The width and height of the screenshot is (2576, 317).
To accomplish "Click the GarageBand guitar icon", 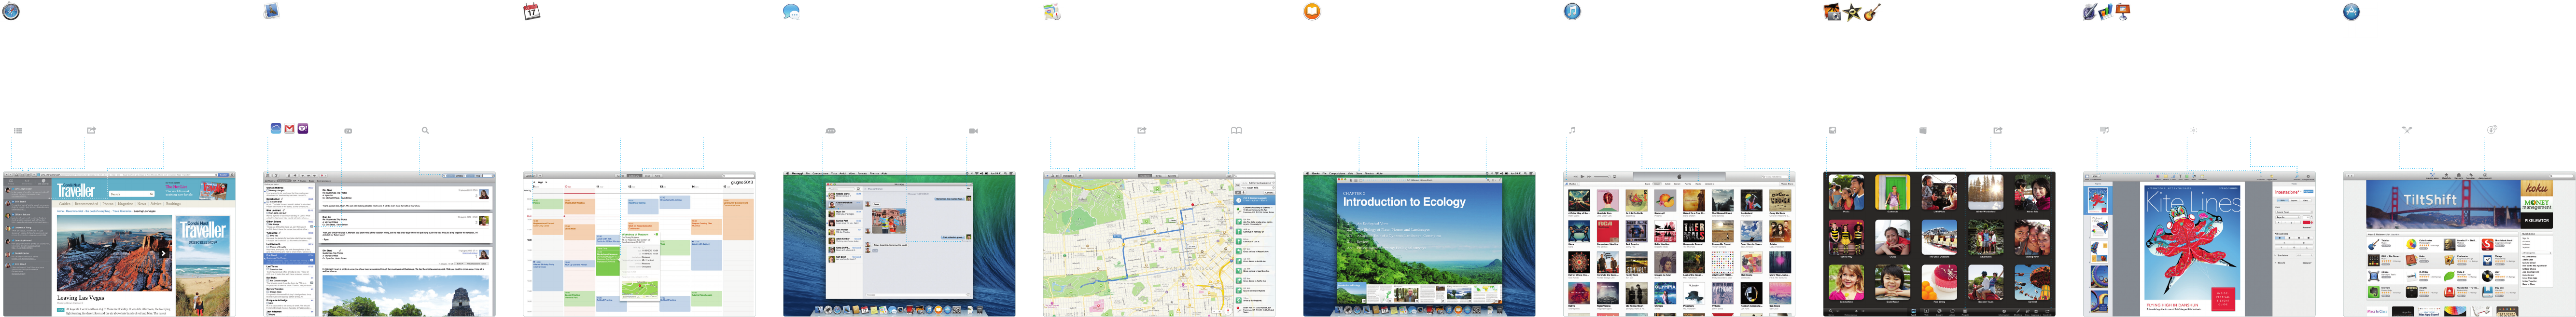I will [1872, 12].
